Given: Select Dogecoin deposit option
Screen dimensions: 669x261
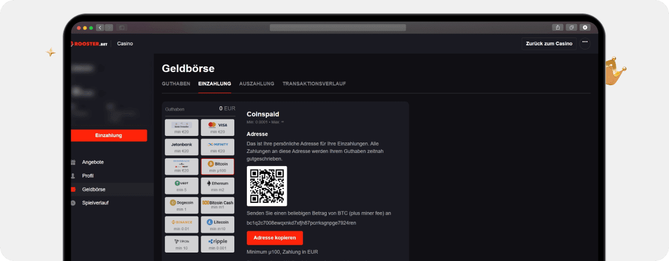Looking at the screenshot, I should (181, 205).
